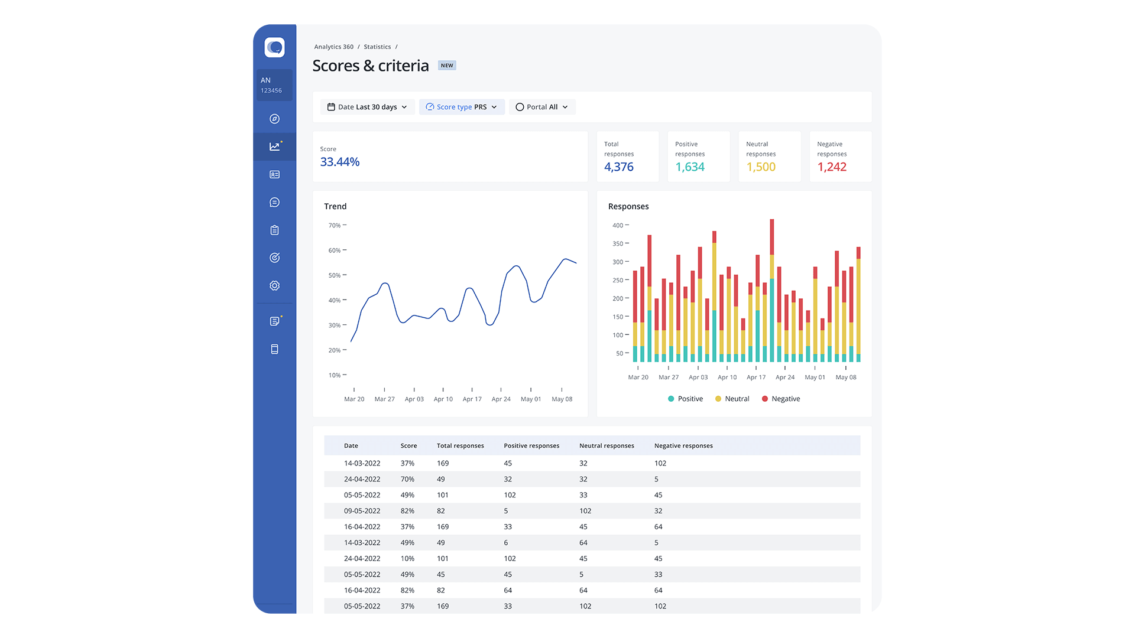This screenshot has height=638, width=1135.
Task: Open the chat bubble messages icon
Action: click(x=274, y=202)
